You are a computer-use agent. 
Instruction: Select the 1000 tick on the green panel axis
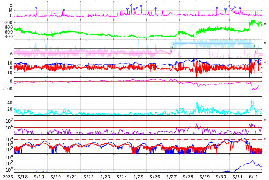pyautogui.click(x=7, y=22)
